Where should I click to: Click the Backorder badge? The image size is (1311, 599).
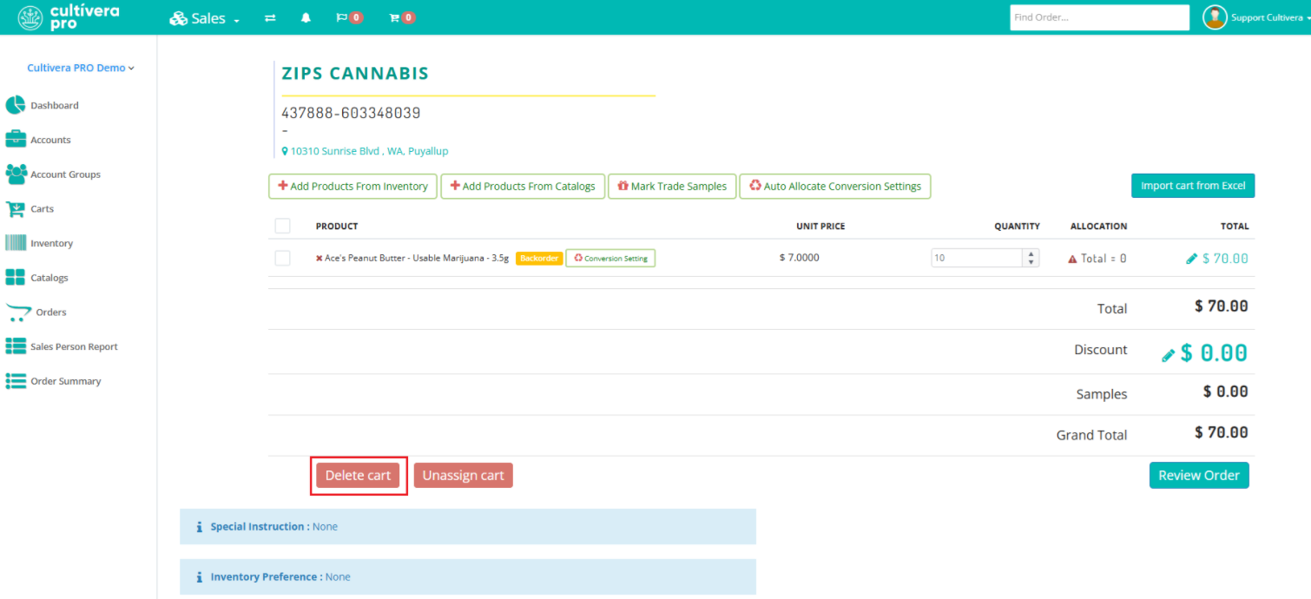click(539, 258)
